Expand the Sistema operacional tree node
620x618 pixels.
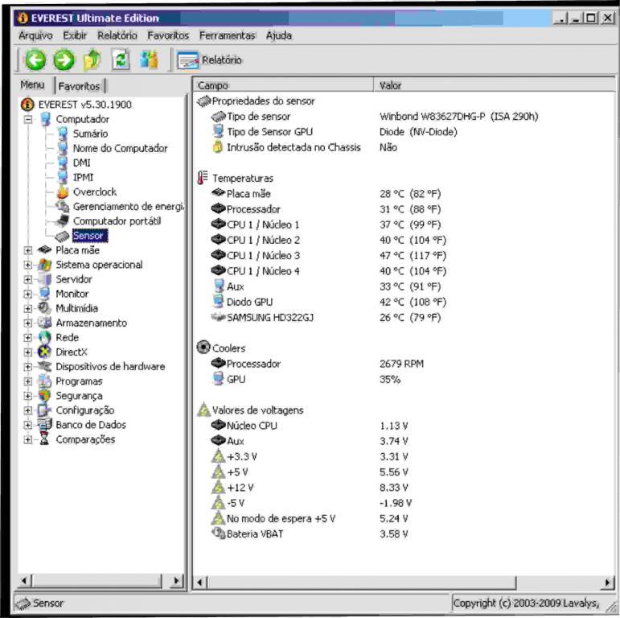pyautogui.click(x=27, y=265)
